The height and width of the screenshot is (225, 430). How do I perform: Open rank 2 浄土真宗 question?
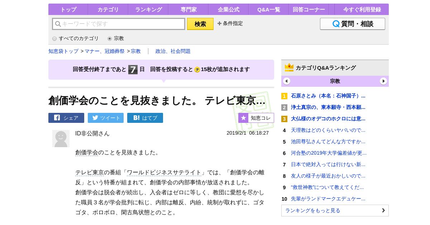click(328, 107)
